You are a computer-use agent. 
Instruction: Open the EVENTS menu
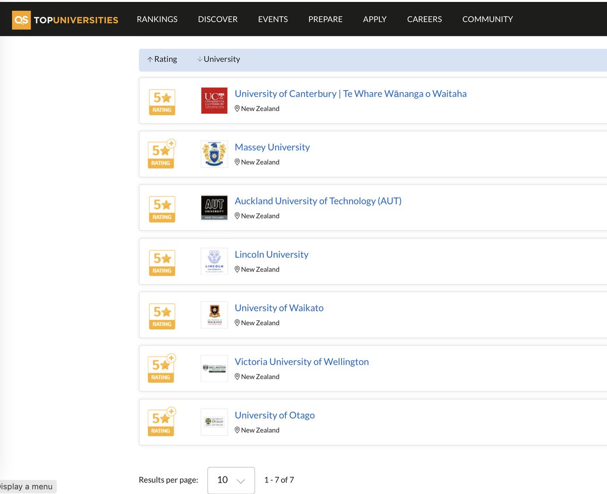tap(273, 19)
